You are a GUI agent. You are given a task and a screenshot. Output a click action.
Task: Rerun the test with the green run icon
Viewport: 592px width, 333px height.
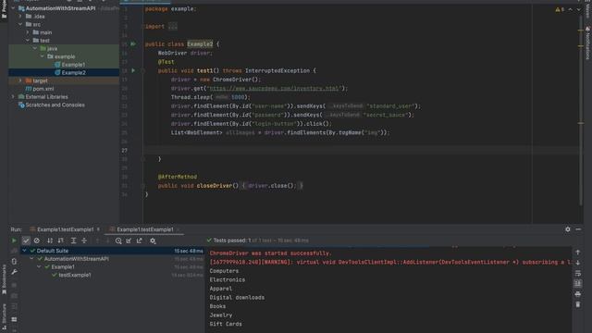coord(14,240)
